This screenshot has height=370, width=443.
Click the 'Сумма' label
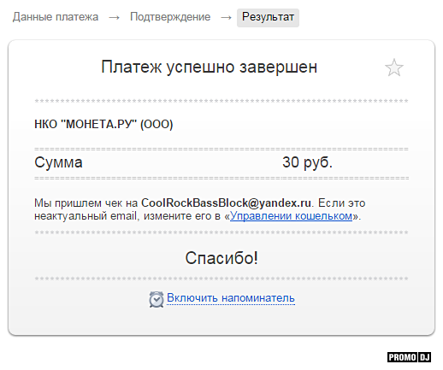[58, 162]
